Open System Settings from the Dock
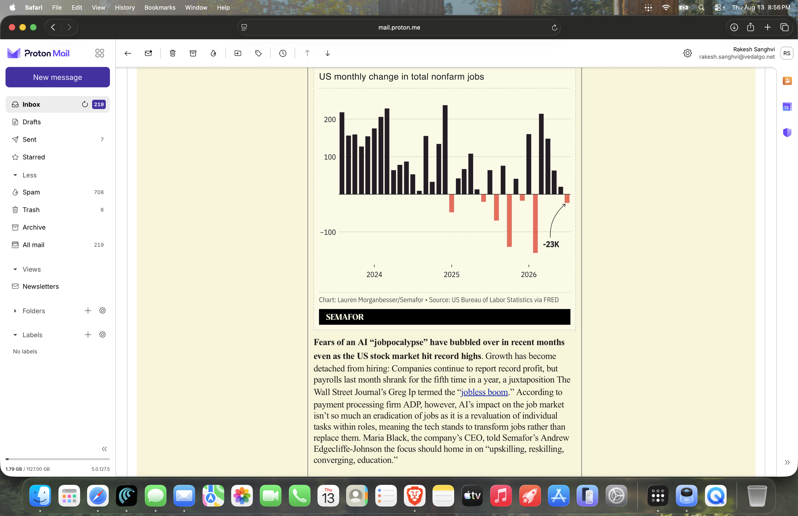 616,496
